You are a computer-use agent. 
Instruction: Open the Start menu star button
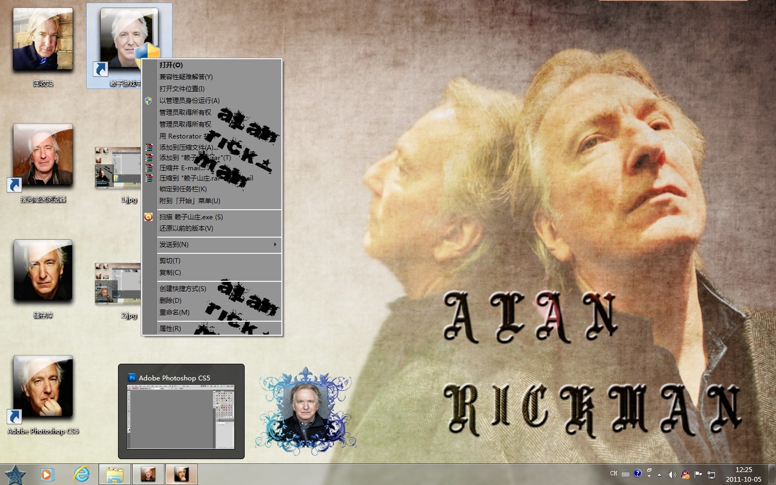(15, 474)
